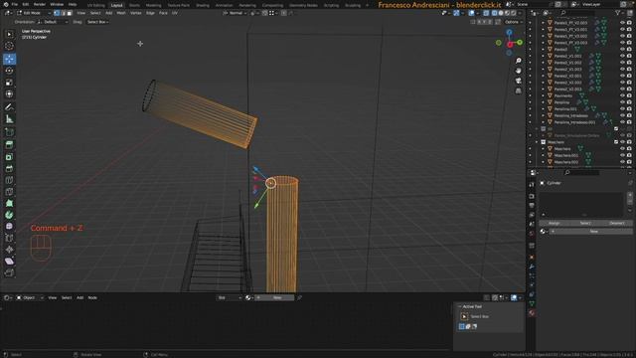Screen dimensions: 636x358
Task: Open the Slot dropdown in node editor
Action: 229,297
